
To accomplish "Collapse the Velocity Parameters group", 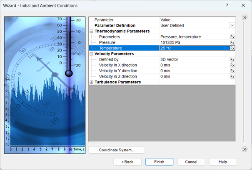I will pyautogui.click(x=92, y=54).
